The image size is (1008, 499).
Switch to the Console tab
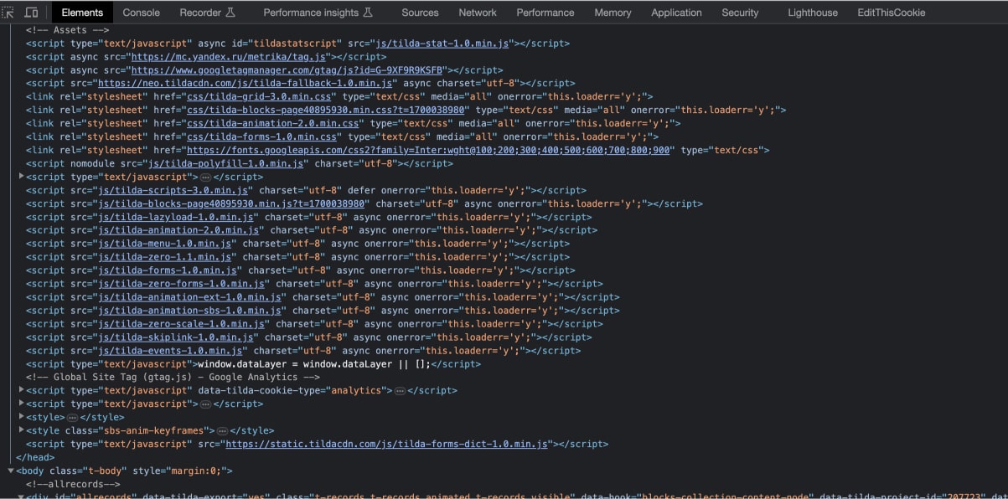point(141,13)
